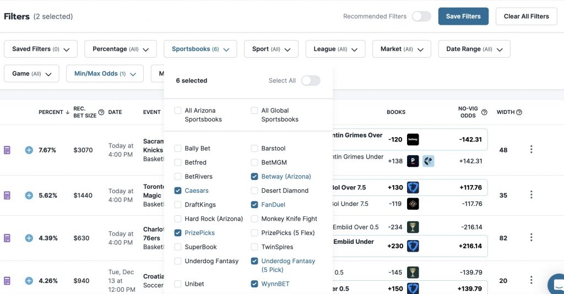Open the Game filter dropdown
This screenshot has width=564, height=294.
coord(31,74)
